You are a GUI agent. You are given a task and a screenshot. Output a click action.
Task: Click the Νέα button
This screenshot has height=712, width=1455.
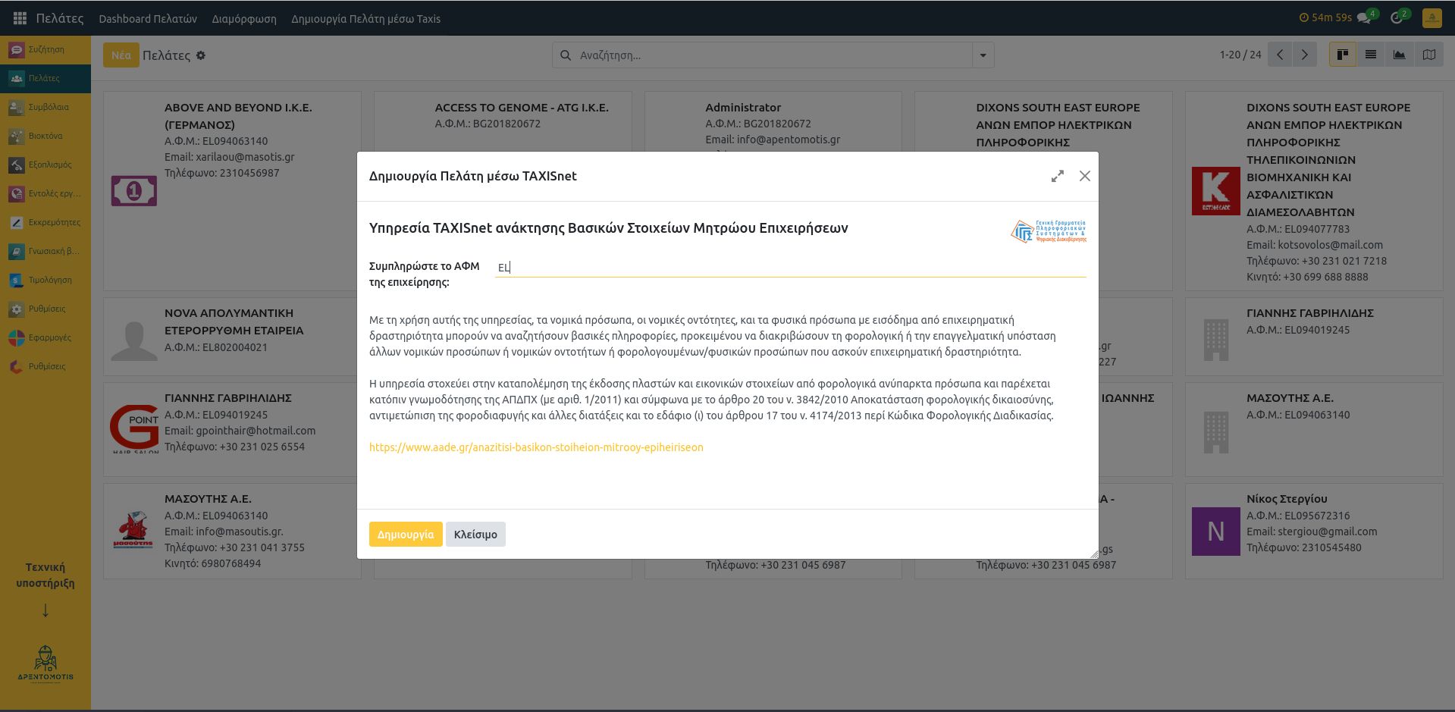coord(121,55)
